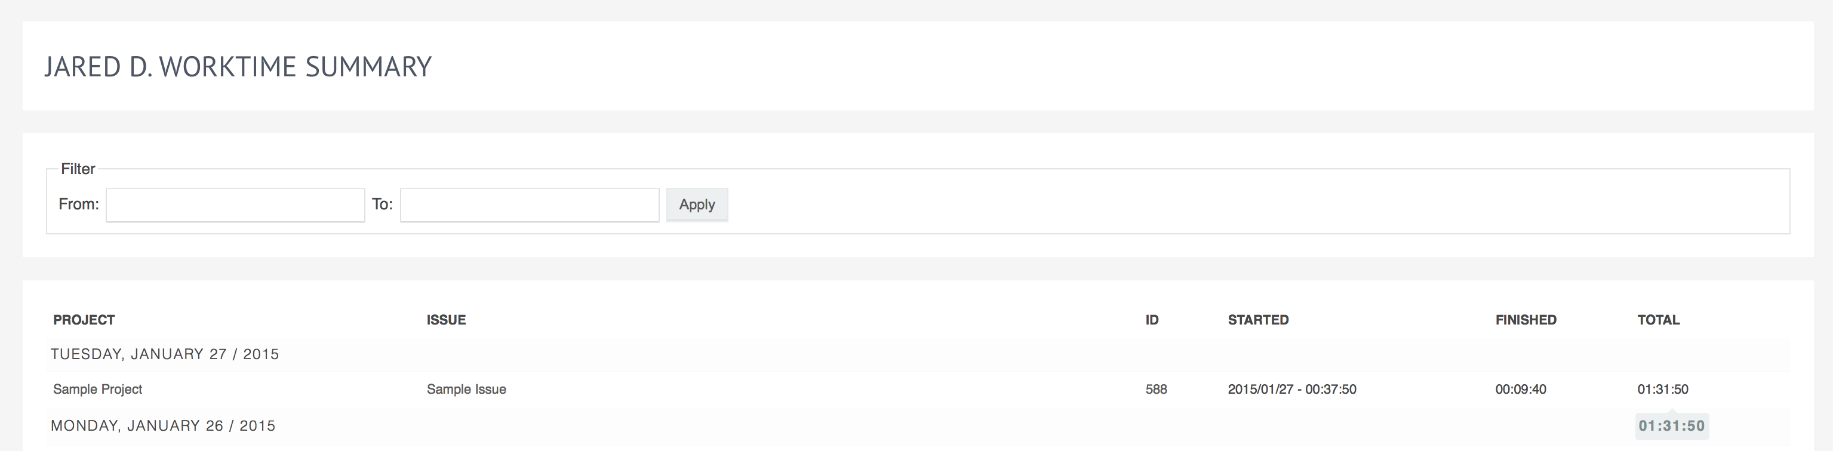
Task: Open the Sample Issue entry
Action: pos(466,389)
